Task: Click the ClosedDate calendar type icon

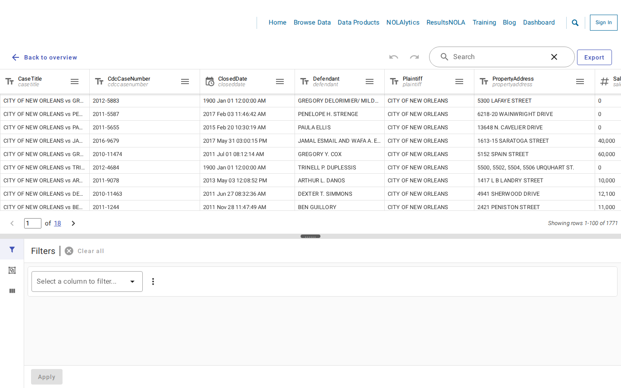Action: click(210, 81)
